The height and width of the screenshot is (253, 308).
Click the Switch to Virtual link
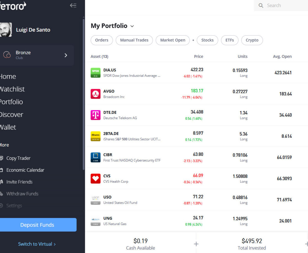pyautogui.click(x=37, y=244)
